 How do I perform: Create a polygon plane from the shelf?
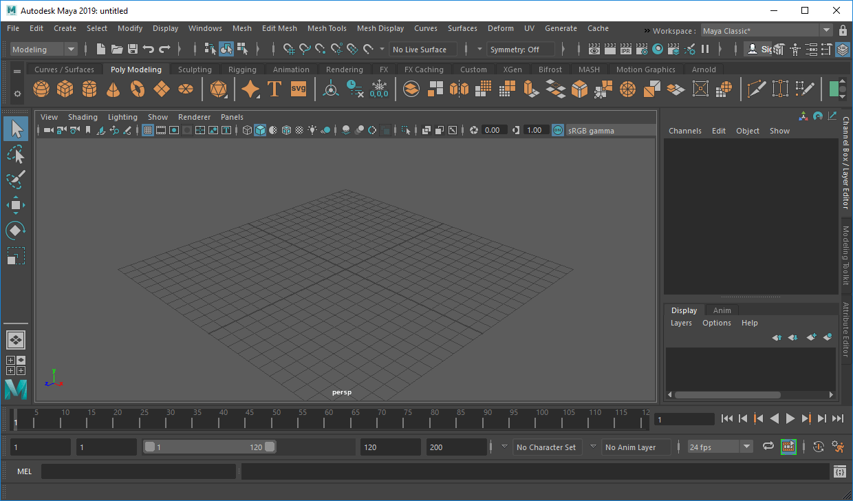(x=162, y=89)
